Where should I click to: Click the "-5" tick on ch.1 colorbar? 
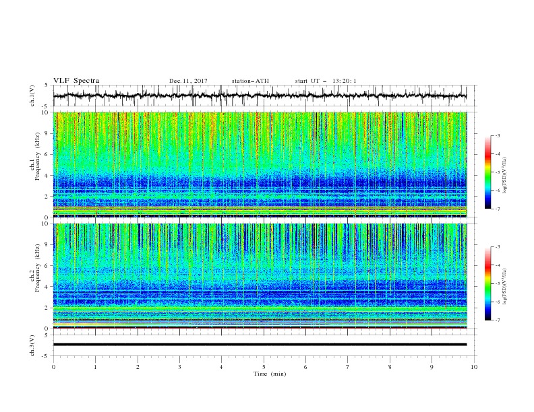click(497, 172)
